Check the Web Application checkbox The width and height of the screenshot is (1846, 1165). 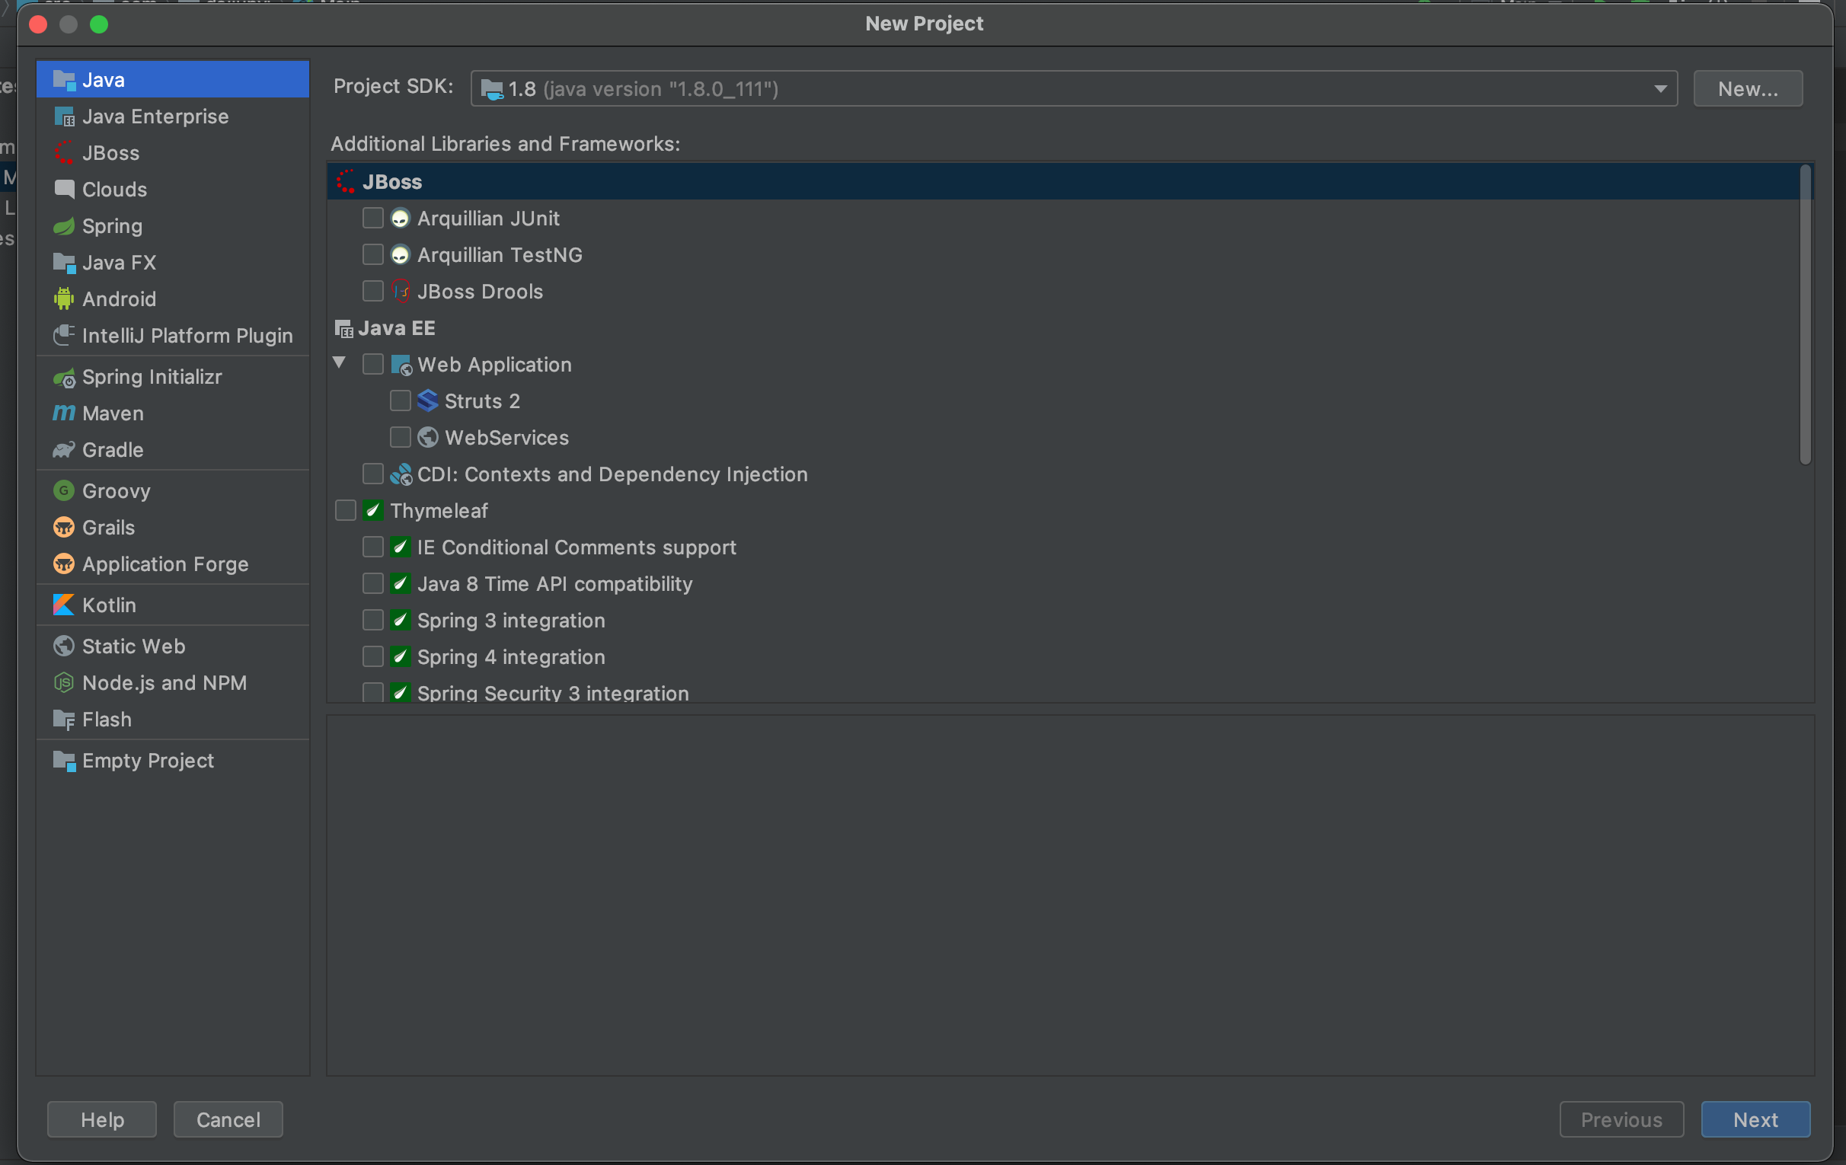tap(372, 364)
